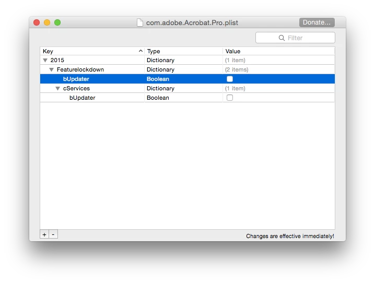Click (1 item) value of cServices row
The image size is (375, 283).
[235, 88]
